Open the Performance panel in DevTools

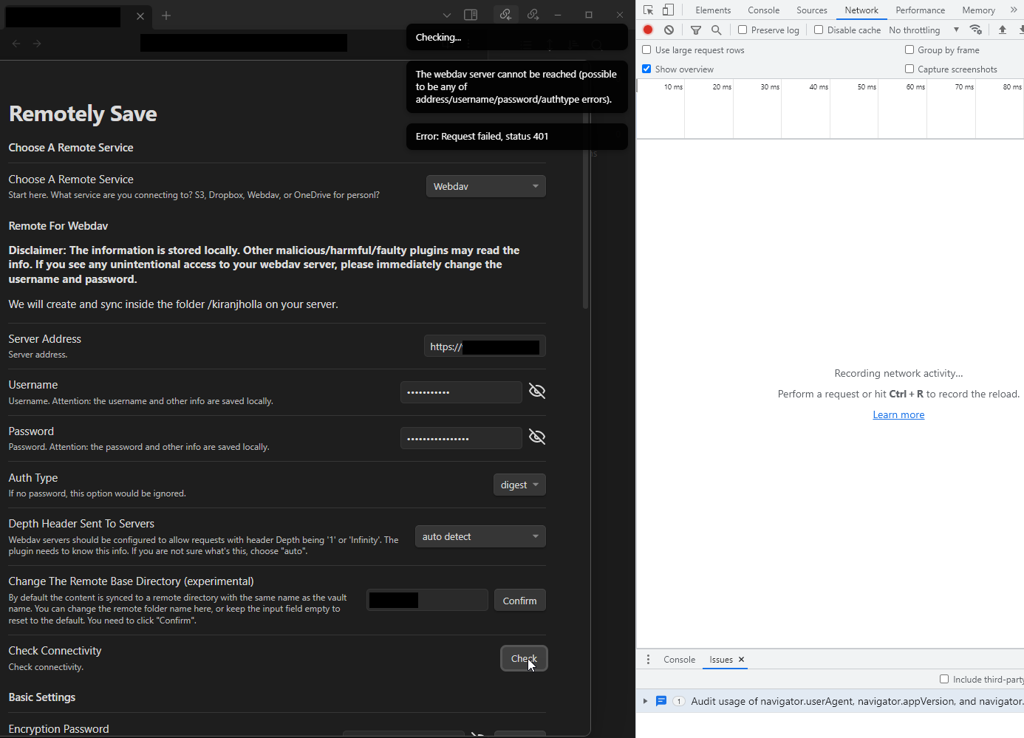tap(920, 10)
